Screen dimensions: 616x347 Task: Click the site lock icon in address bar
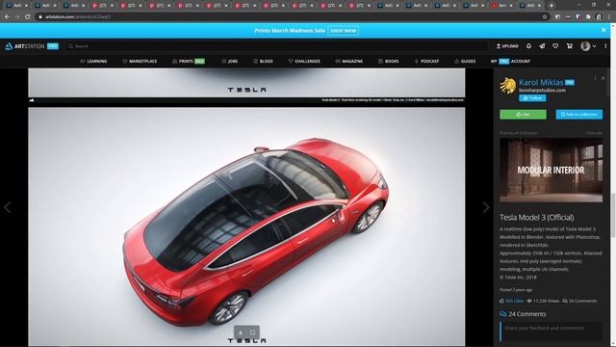tap(40, 17)
